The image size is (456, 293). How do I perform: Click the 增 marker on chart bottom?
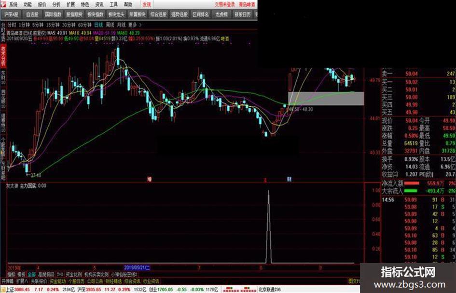[x=150, y=179]
